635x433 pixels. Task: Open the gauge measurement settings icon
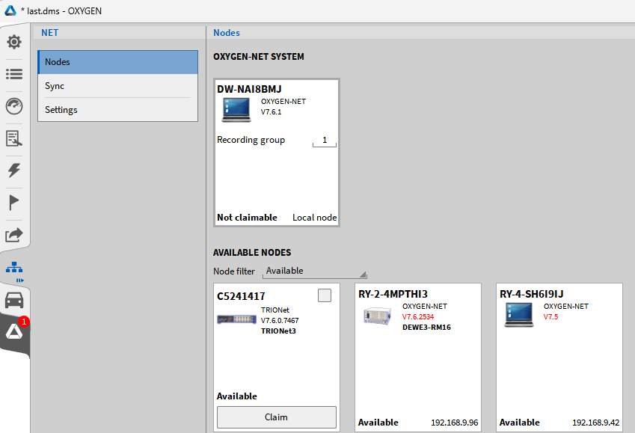(x=14, y=106)
